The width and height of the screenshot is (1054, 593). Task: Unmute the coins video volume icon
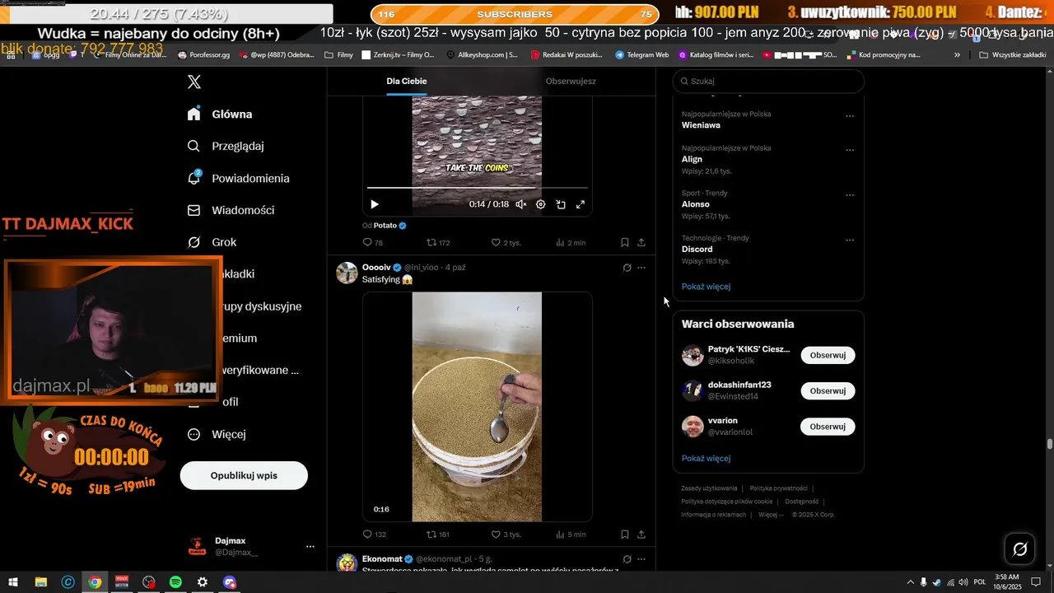click(x=520, y=204)
